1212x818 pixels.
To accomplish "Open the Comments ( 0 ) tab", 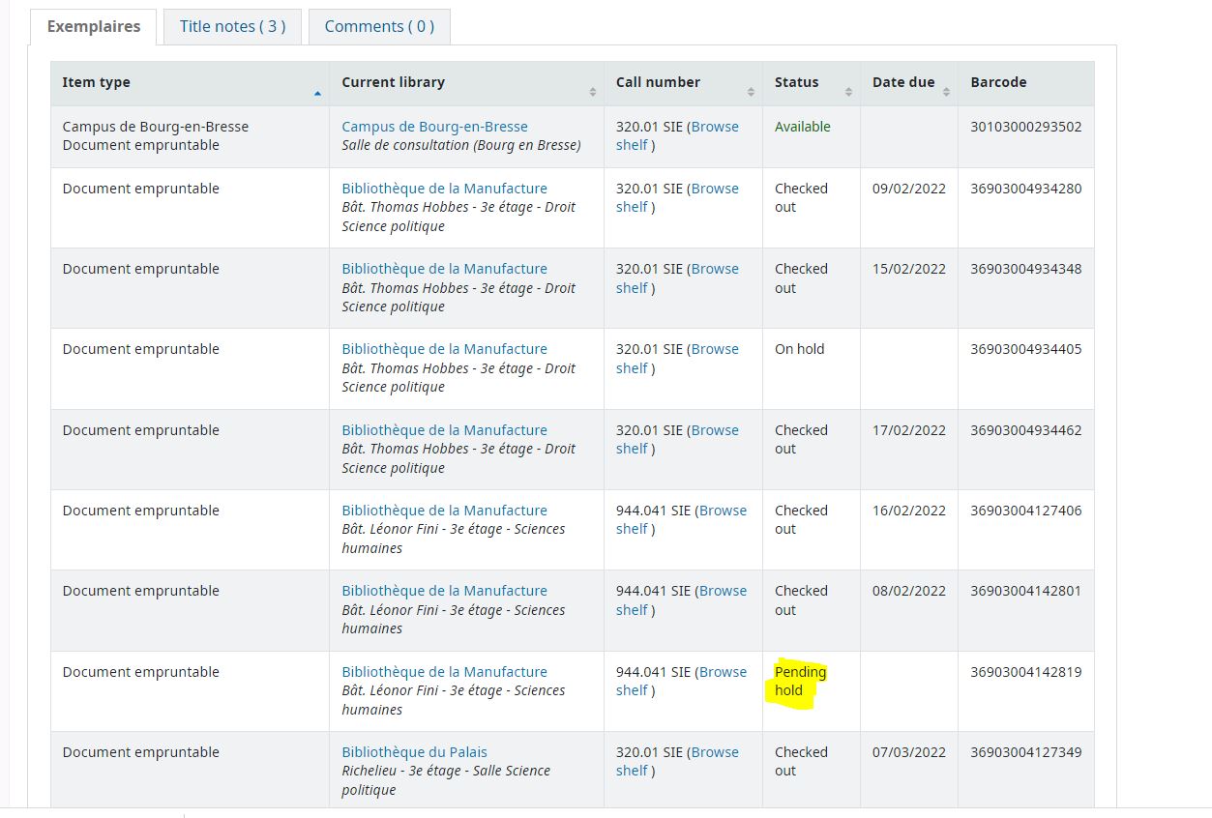I will click(x=379, y=26).
